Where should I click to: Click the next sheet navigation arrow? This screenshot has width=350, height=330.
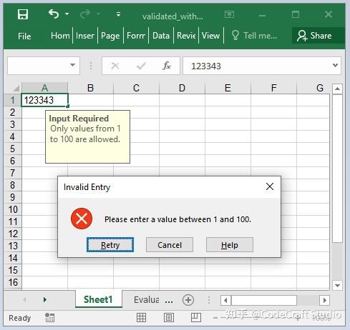[x=44, y=299]
